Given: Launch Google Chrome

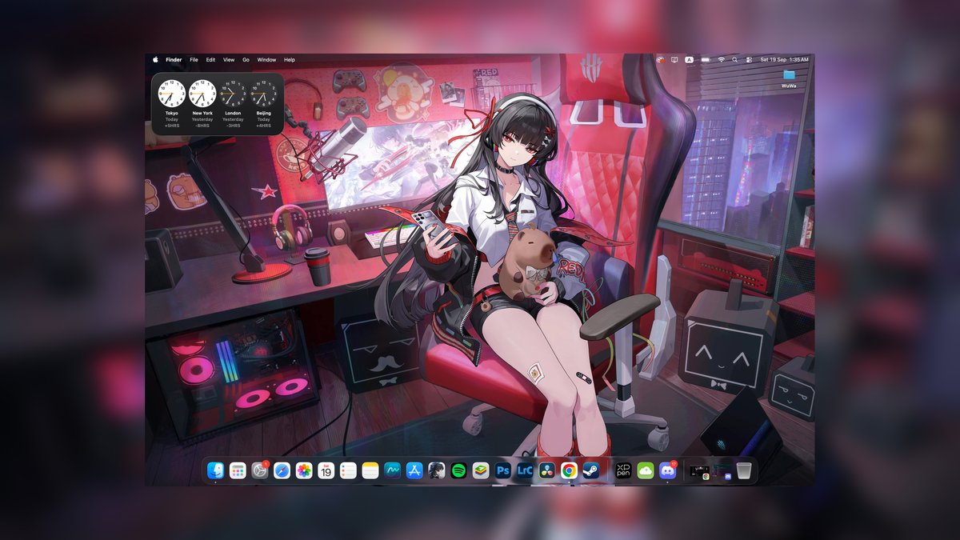Looking at the screenshot, I should point(569,470).
